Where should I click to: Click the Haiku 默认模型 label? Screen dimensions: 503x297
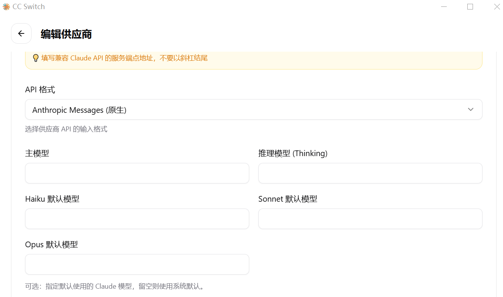(52, 199)
